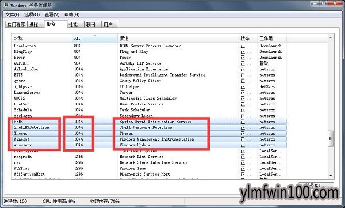Select the LanmanServer service row
Screen dimensions: 345x208
[149, 92]
